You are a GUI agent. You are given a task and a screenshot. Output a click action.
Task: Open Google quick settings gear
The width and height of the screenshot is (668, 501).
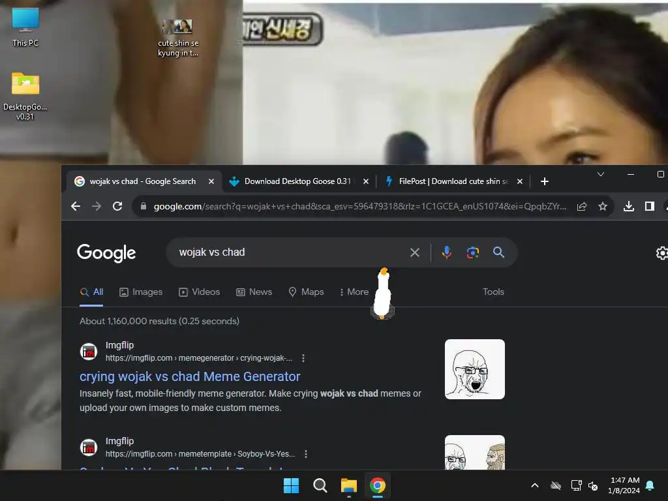click(x=662, y=253)
